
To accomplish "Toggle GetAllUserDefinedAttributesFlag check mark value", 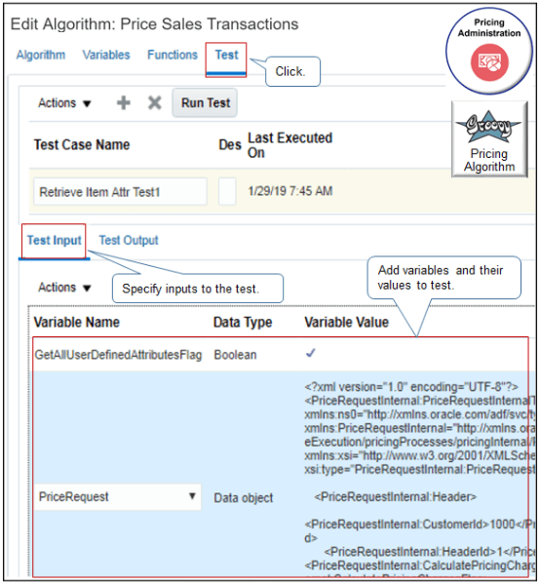I will [x=311, y=353].
